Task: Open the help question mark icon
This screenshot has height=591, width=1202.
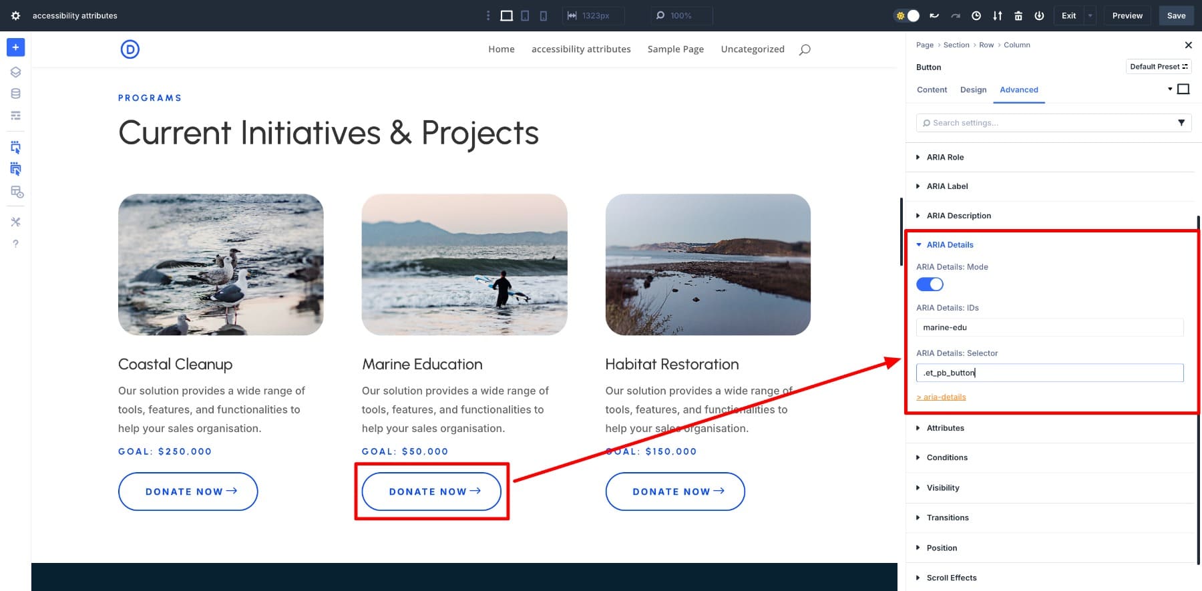Action: (15, 244)
